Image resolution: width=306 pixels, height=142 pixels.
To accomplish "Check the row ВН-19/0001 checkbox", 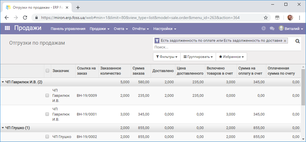I will coord(47,114).
